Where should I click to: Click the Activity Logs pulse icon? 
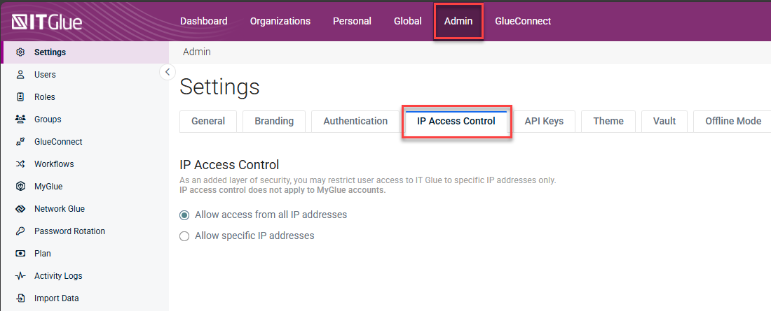click(x=20, y=276)
